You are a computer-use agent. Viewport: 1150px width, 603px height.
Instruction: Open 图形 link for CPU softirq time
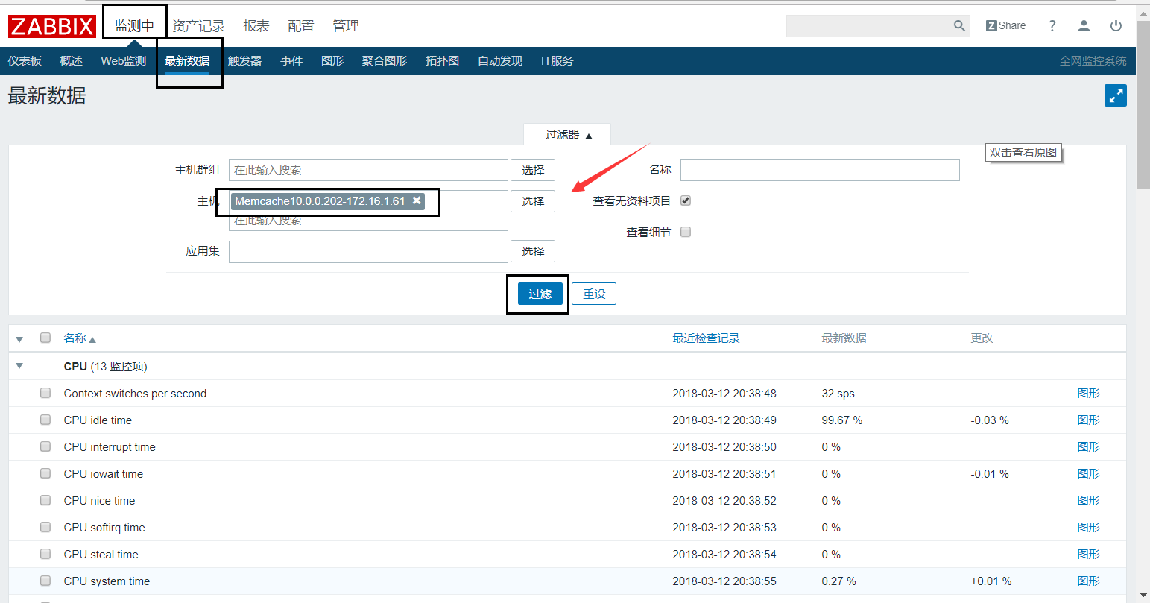(x=1088, y=527)
